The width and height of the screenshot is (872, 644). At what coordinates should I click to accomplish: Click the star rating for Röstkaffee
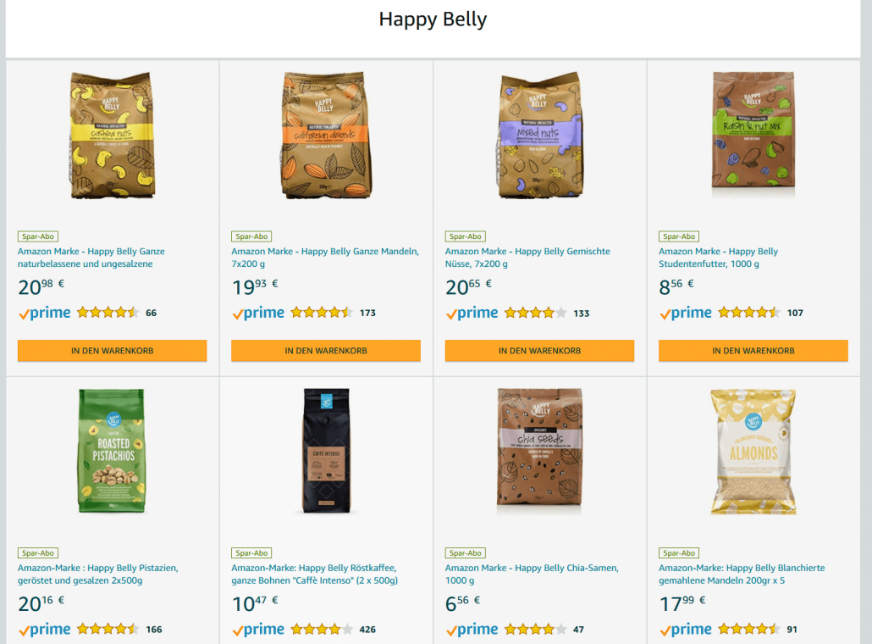pyautogui.click(x=322, y=629)
